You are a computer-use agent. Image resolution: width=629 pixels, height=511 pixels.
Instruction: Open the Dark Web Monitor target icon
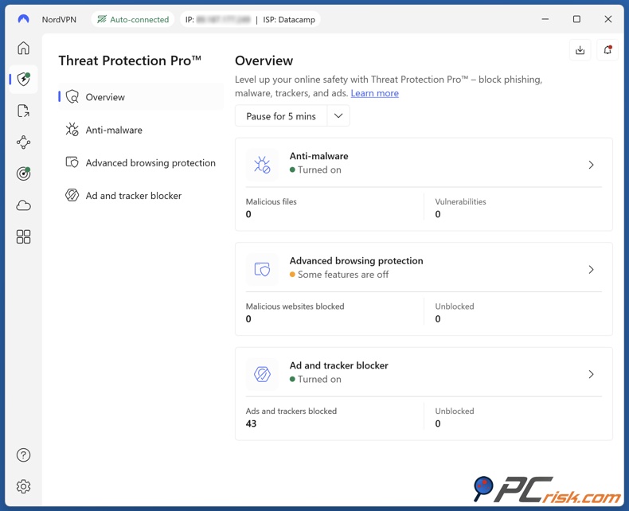click(24, 174)
